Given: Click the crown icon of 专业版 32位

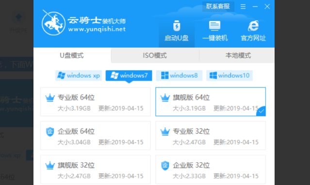Looking at the screenshot, I should tap(165, 132).
